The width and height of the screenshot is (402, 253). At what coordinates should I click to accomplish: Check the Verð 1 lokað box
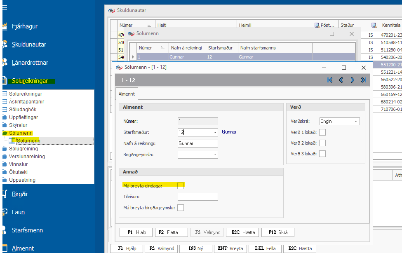coord(322,132)
